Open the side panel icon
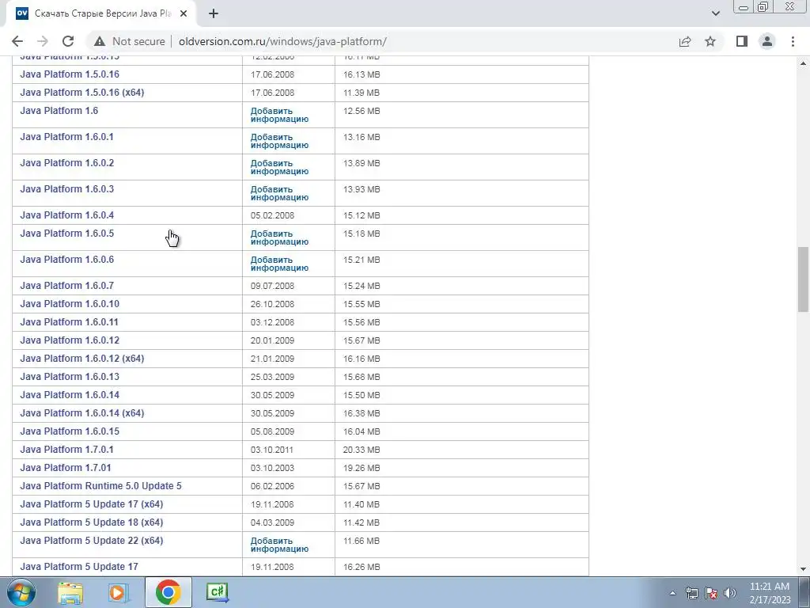 point(742,41)
